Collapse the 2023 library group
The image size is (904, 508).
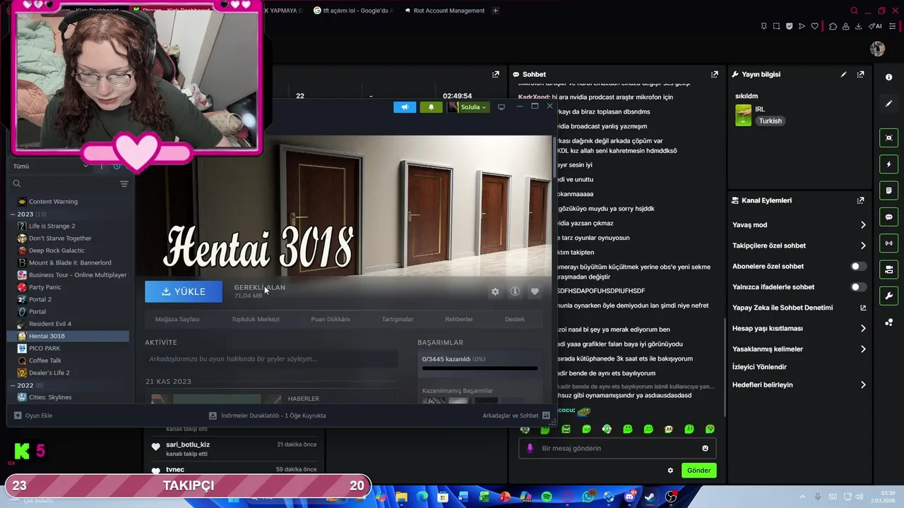pyautogui.click(x=13, y=214)
